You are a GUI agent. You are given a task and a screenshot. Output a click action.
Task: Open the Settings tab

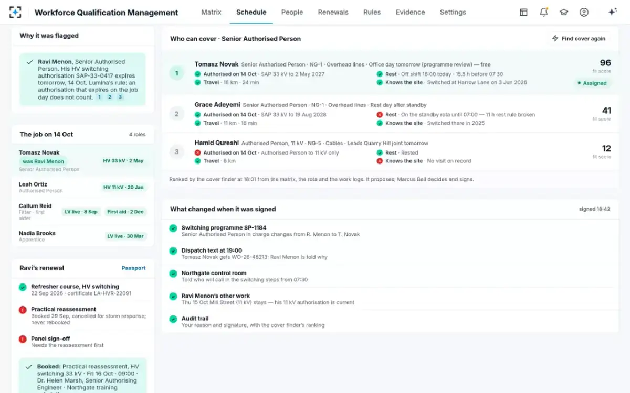coord(453,12)
